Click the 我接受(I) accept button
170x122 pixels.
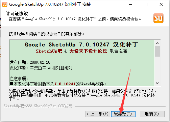coord(123,114)
